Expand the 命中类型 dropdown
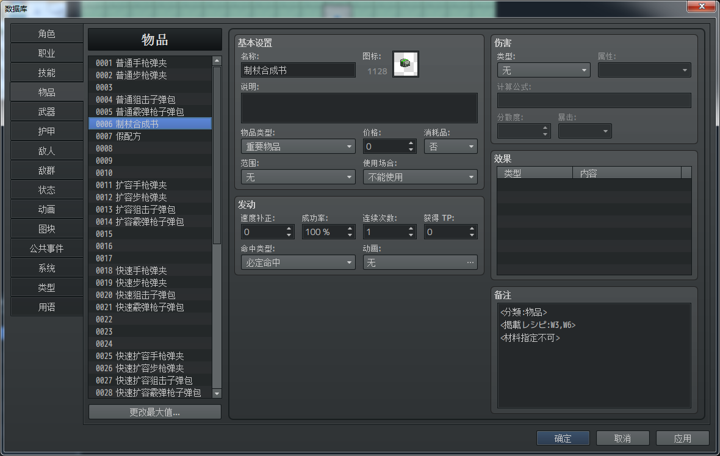The width and height of the screenshot is (720, 456). click(298, 262)
